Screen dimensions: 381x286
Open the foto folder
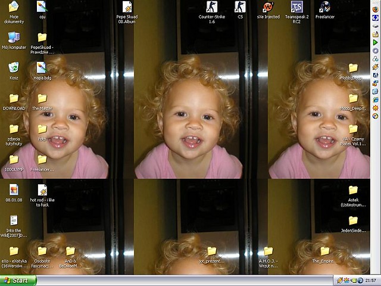point(42,132)
